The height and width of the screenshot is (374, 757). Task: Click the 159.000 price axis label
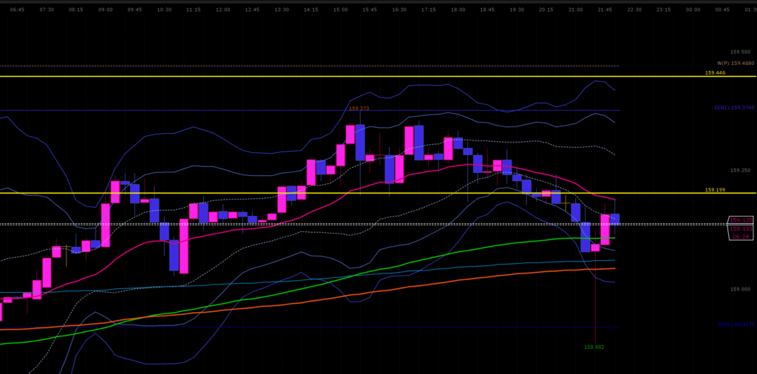(740, 290)
